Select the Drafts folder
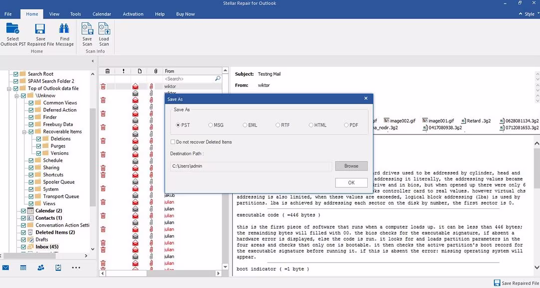 tap(41, 240)
